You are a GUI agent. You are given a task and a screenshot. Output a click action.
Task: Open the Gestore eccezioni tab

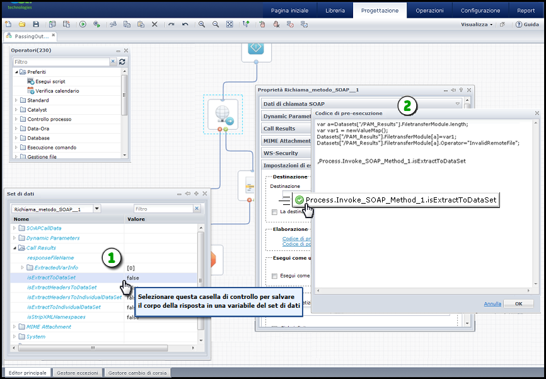77,373
